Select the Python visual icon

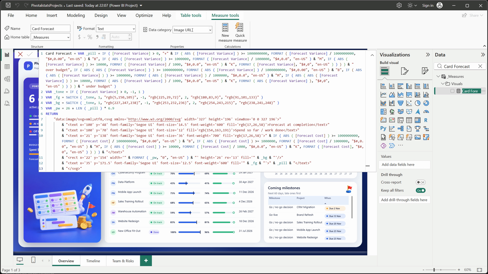pyautogui.click(x=383, y=129)
